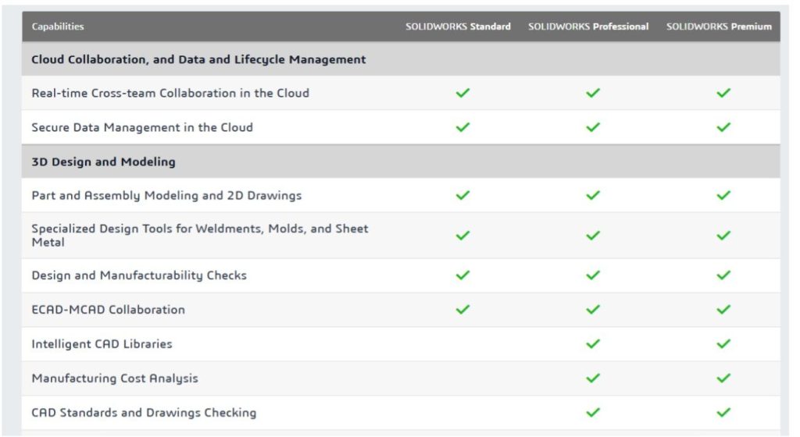Click ECAD-MCAD Collaboration row label
Image resolution: width=800 pixels, height=437 pixels.
pos(108,310)
